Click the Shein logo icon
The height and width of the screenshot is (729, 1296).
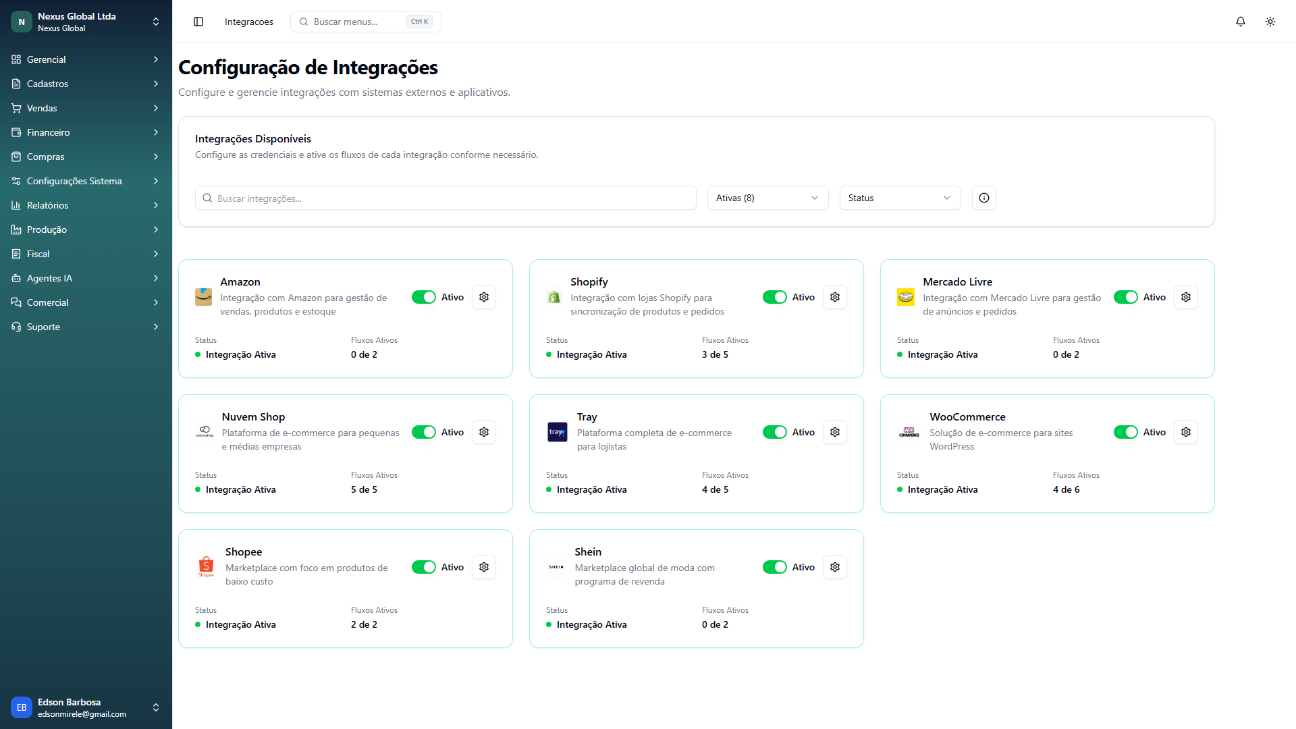[x=556, y=567]
